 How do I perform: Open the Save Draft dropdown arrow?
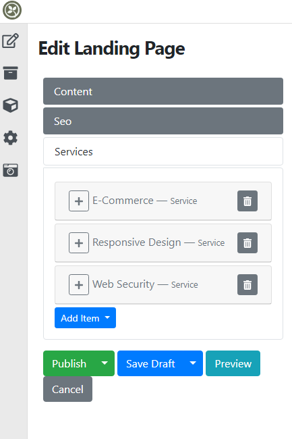point(193,363)
